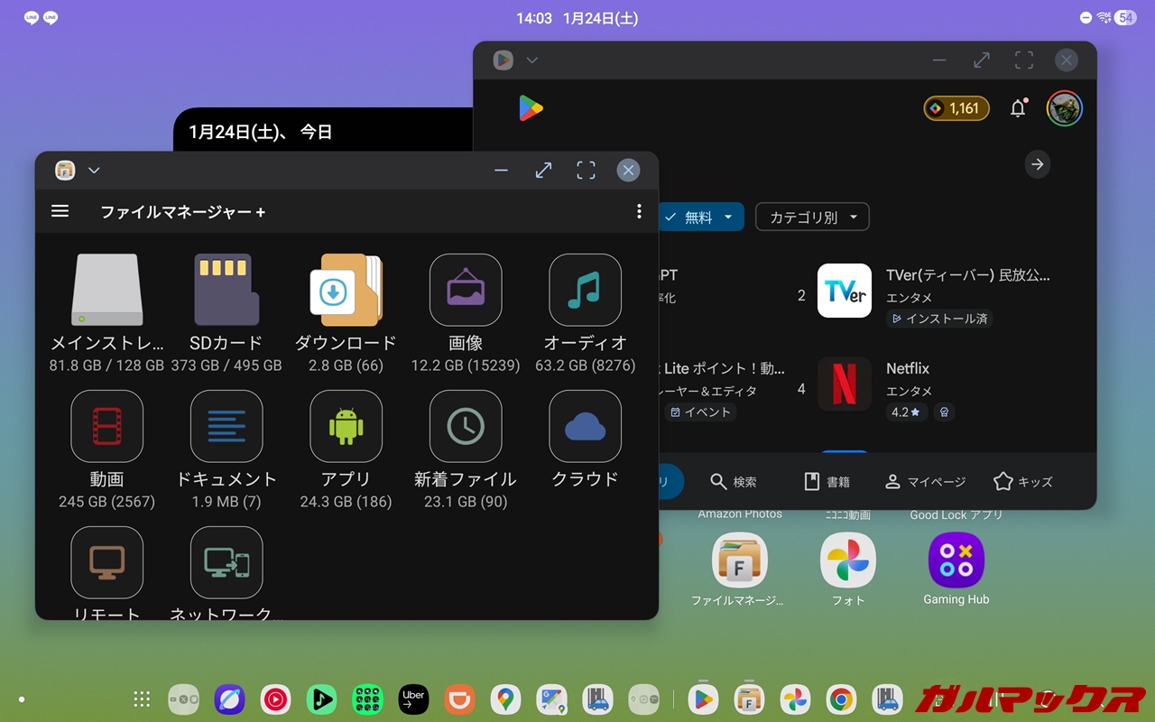Open the Cloud storage icon
The width and height of the screenshot is (1155, 722).
tap(585, 427)
